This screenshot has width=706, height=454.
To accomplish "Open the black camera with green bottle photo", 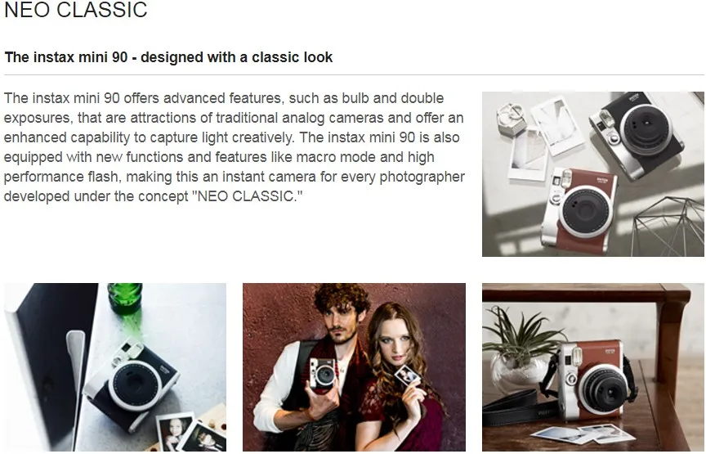I will click(115, 367).
